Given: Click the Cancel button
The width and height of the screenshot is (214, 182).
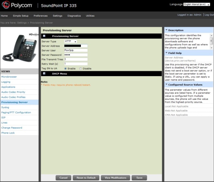Looking at the screenshot, I should tap(63, 178).
